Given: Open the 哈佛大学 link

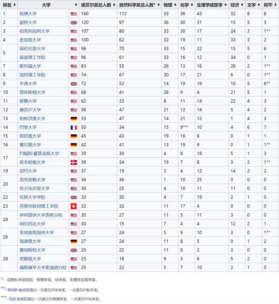Looking at the screenshot, I should click(28, 14).
